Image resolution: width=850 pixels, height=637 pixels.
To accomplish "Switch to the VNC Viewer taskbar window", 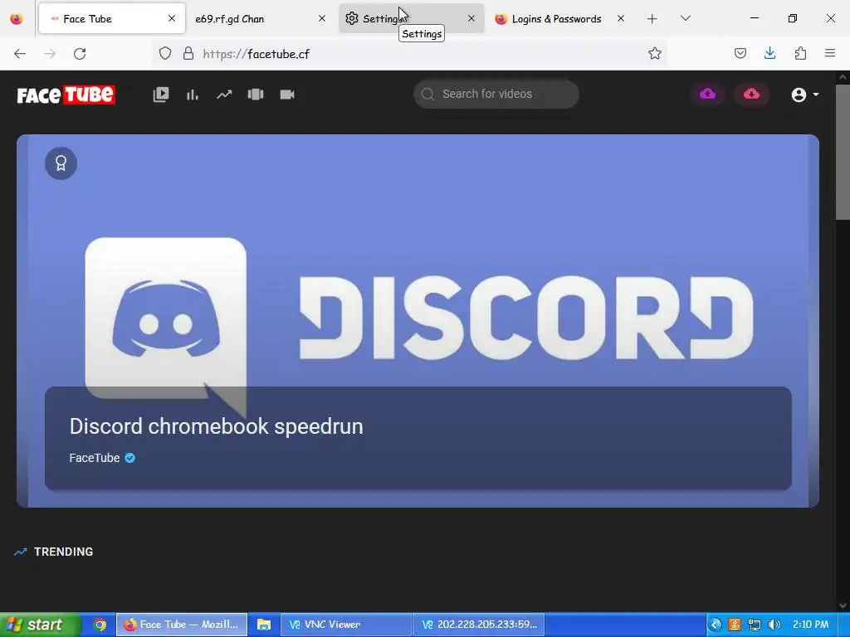I will coord(346,625).
